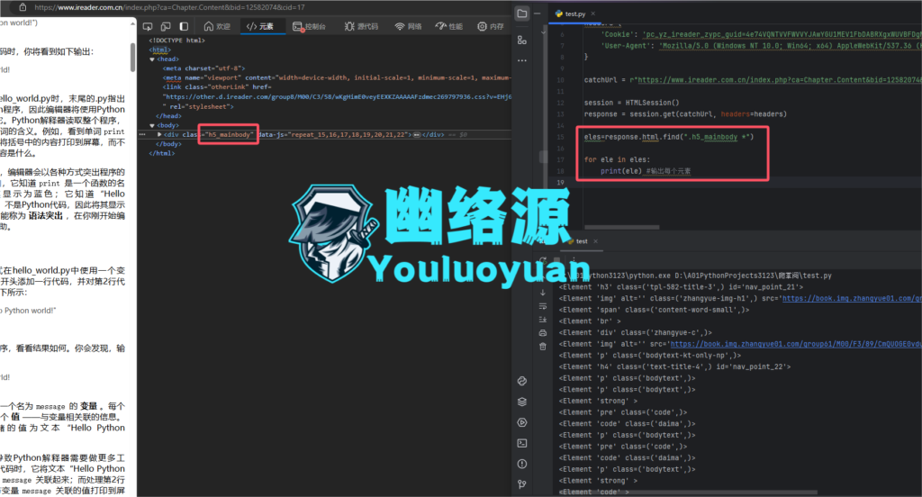Toggle soft-wrap icon in Run panel
The image size is (922, 497).
[x=543, y=306]
